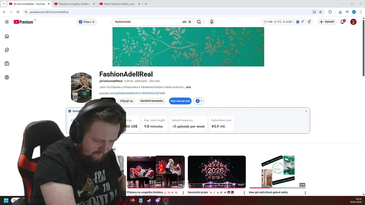Open Windows Start button

[x=6, y=200]
